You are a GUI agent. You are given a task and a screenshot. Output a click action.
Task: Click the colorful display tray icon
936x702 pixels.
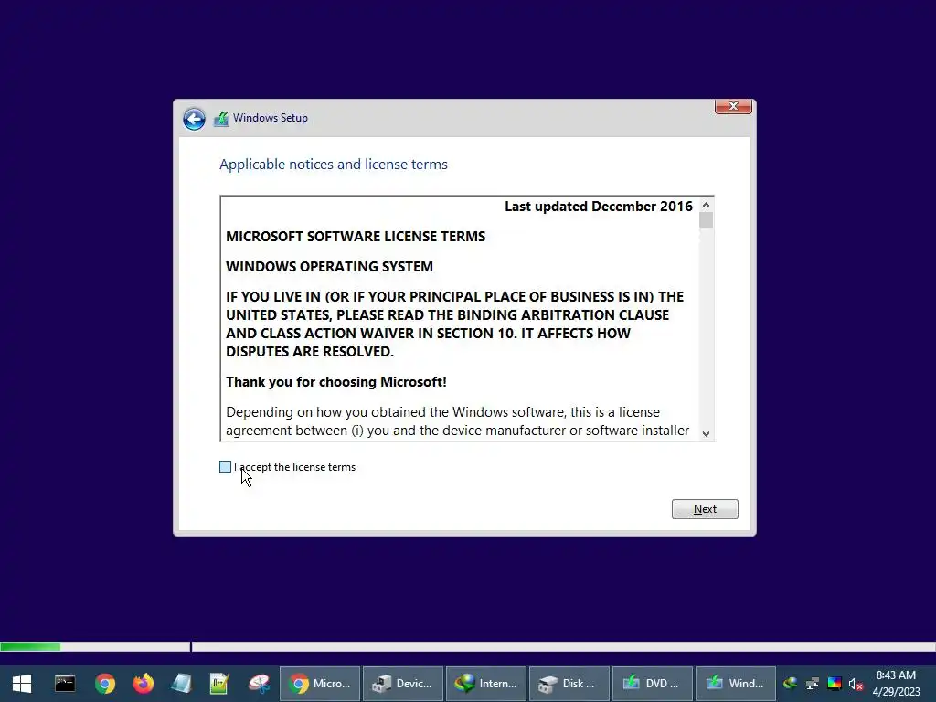835,684
